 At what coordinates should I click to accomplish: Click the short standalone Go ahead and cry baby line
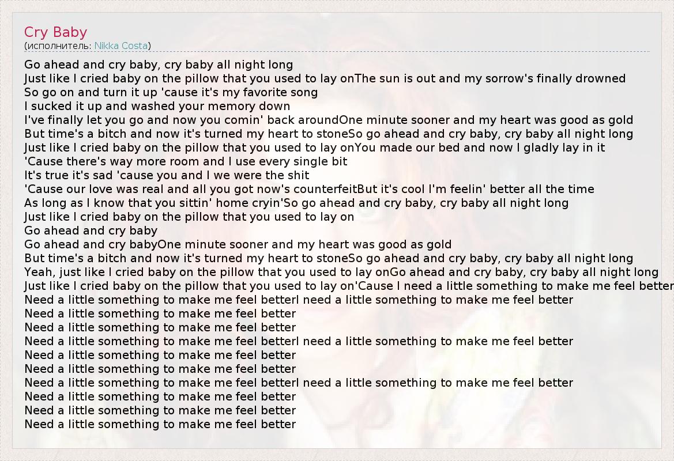pyautogui.click(x=91, y=231)
